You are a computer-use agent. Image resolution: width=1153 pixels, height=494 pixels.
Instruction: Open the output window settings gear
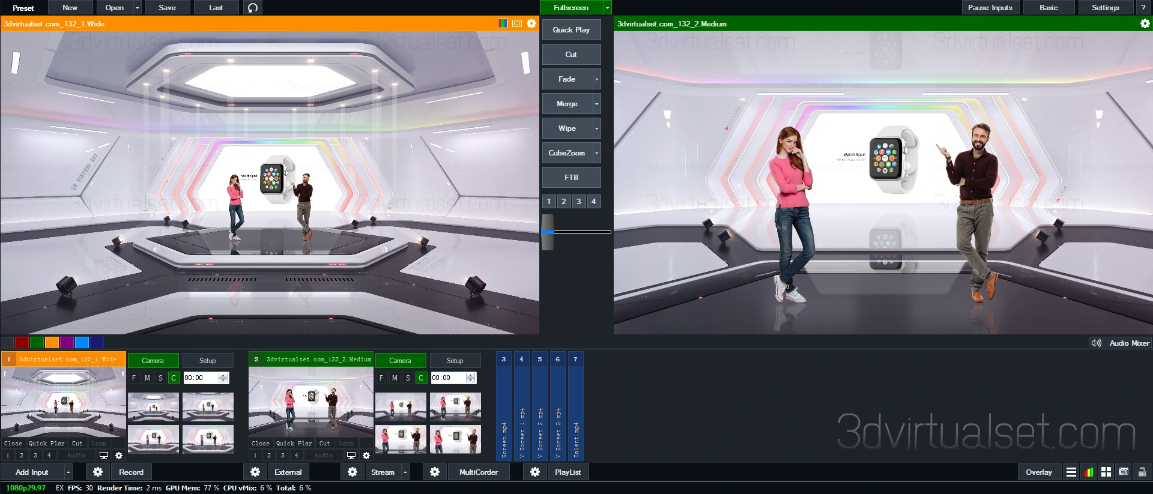point(1145,23)
